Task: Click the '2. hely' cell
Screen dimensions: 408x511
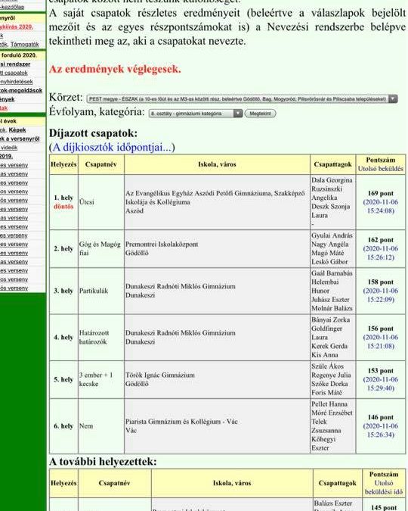Action: click(63, 248)
